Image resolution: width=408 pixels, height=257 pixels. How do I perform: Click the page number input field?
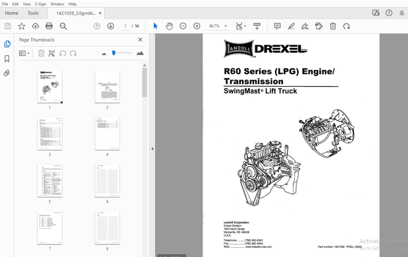click(x=125, y=26)
